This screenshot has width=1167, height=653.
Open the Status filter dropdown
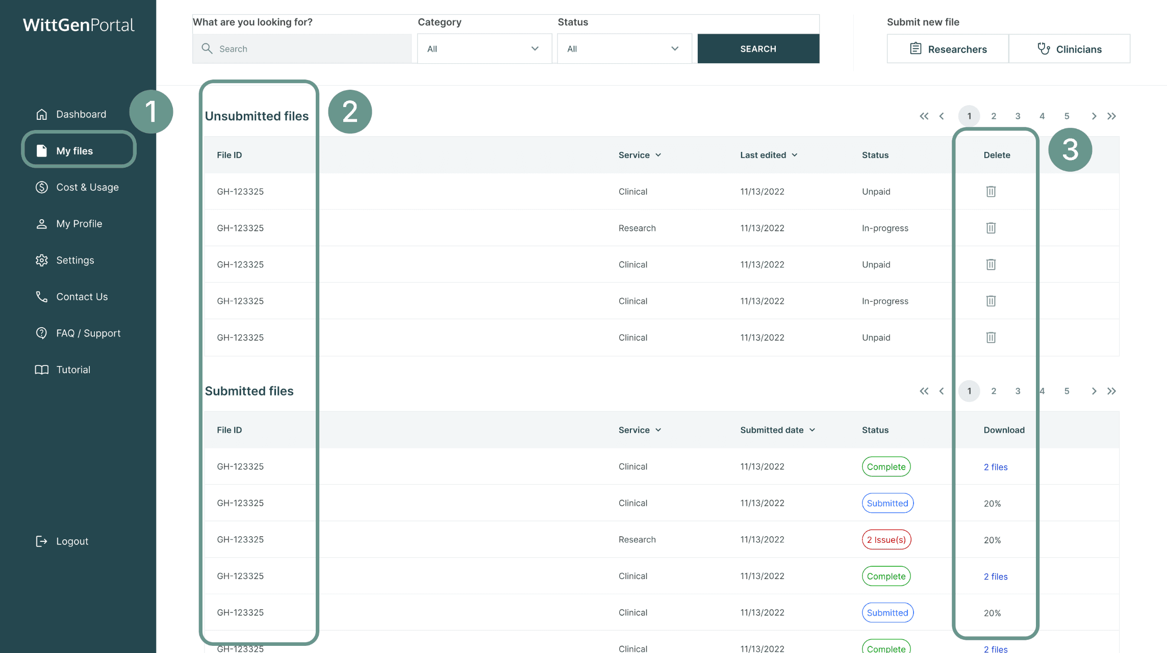point(624,49)
